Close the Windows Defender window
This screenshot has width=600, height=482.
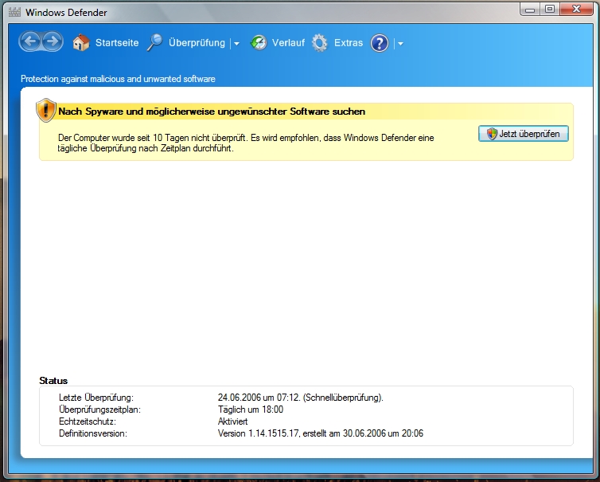pos(577,10)
